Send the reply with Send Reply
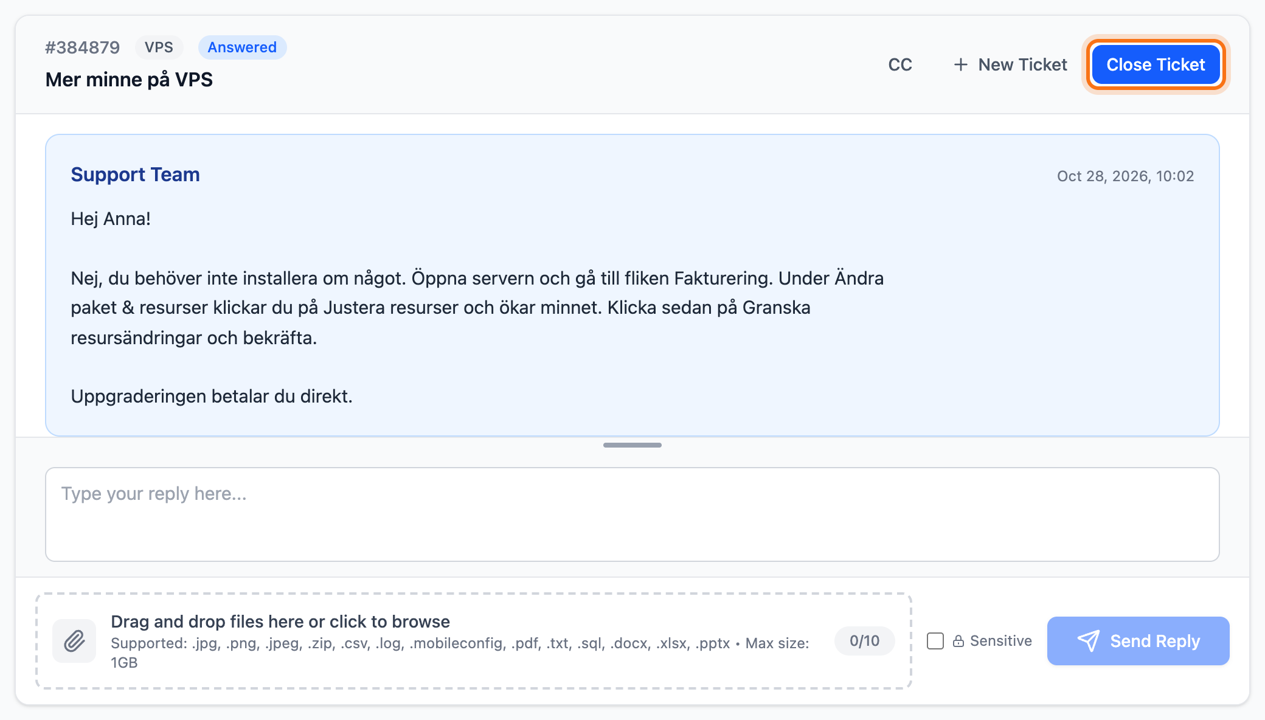The width and height of the screenshot is (1265, 720). (1138, 641)
